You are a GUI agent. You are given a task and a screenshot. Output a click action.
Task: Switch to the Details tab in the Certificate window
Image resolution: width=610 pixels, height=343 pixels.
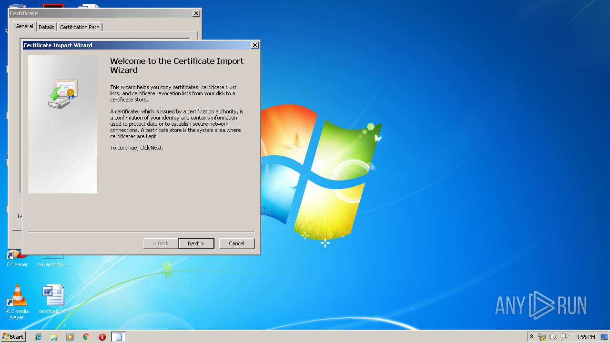click(46, 27)
